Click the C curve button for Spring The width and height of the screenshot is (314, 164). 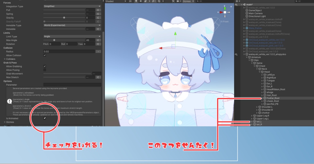pyautogui.click(x=98, y=14)
